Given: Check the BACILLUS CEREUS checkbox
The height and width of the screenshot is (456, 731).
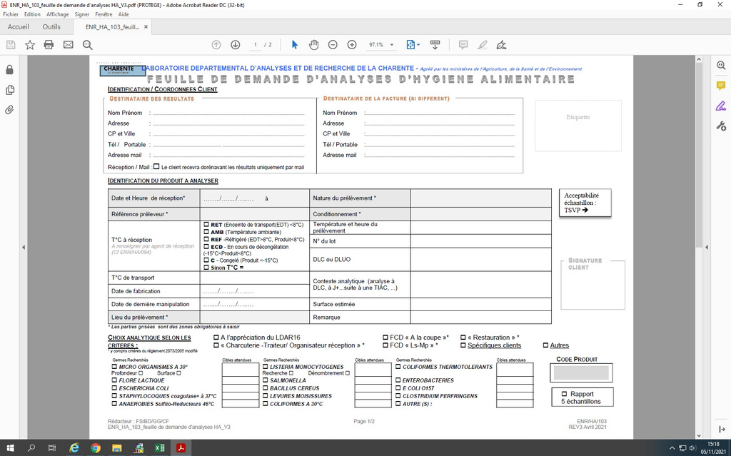Looking at the screenshot, I should pos(266,387).
